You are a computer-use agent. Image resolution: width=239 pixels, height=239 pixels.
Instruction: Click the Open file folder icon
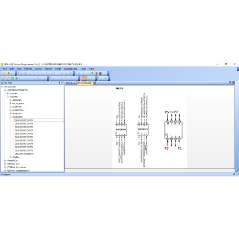(8, 74)
